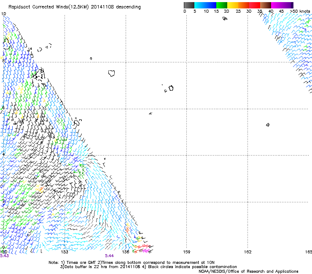Click the 162 longitude axis label
This screenshot has width=312, height=274.
click(248, 252)
